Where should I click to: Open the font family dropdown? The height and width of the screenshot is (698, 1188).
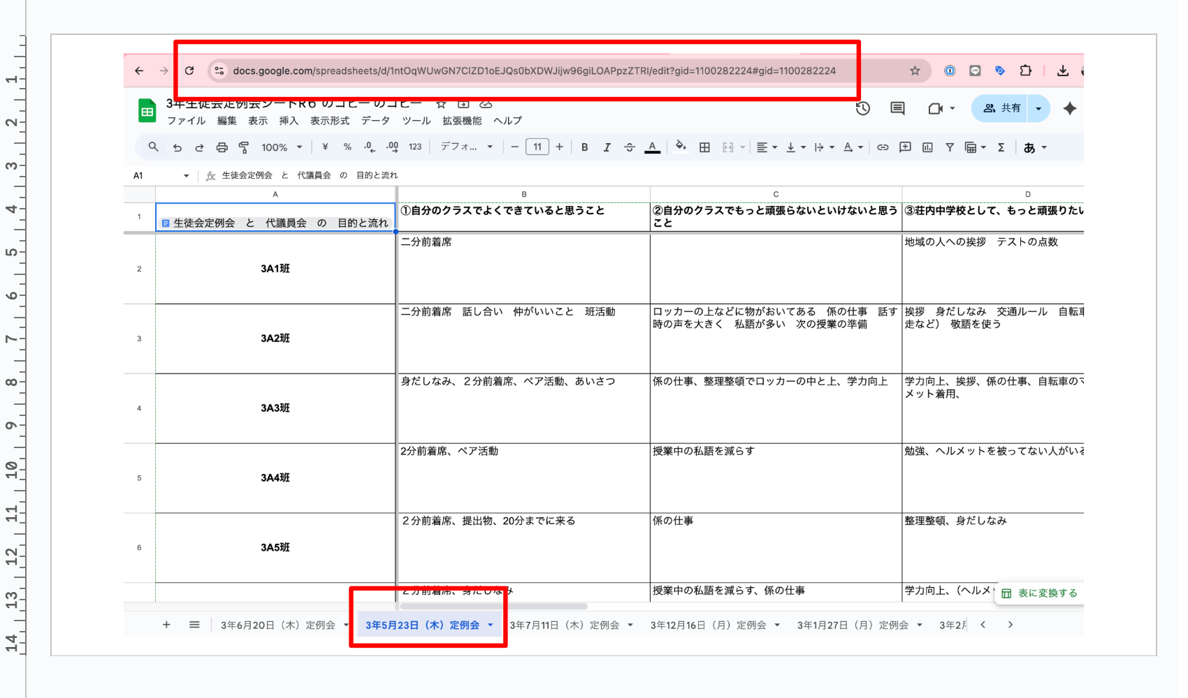(x=466, y=147)
